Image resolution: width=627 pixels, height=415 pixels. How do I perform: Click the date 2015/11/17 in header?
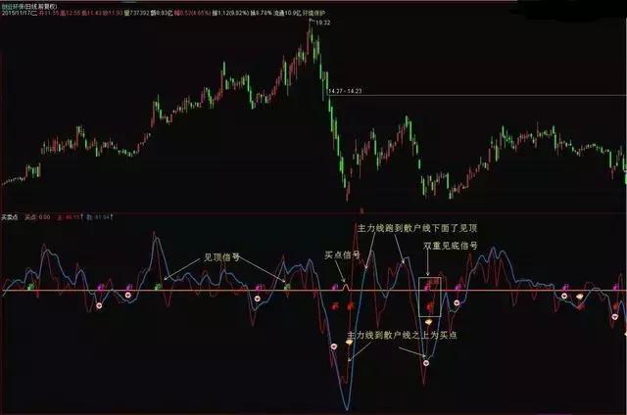pyautogui.click(x=18, y=13)
